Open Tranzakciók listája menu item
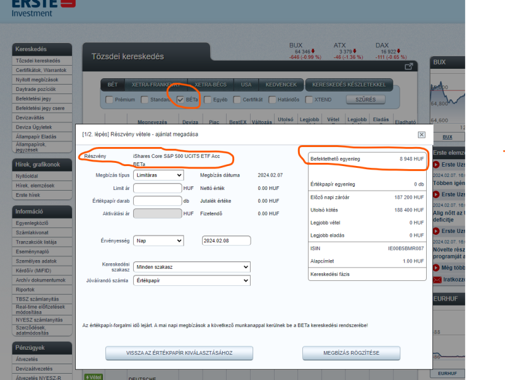This screenshot has width=505, height=380. (x=42, y=242)
